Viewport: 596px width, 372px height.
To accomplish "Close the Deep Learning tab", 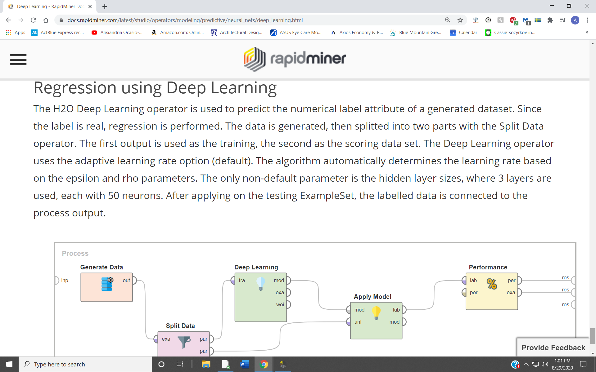I will [90, 7].
